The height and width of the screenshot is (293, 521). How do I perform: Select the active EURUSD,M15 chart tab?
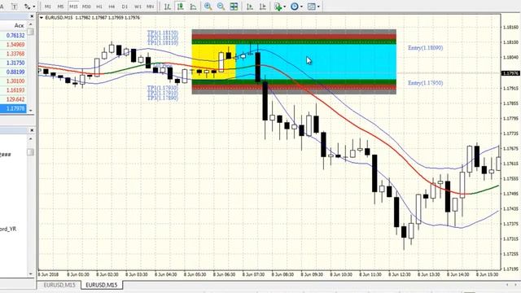(x=101, y=285)
